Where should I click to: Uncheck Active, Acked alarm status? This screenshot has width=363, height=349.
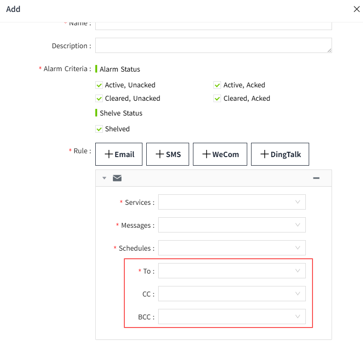[218, 85]
